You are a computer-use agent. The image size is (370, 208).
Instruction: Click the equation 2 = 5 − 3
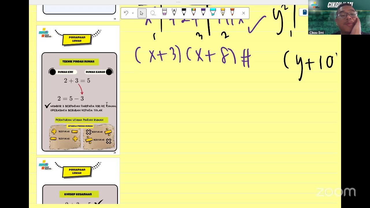(71, 99)
